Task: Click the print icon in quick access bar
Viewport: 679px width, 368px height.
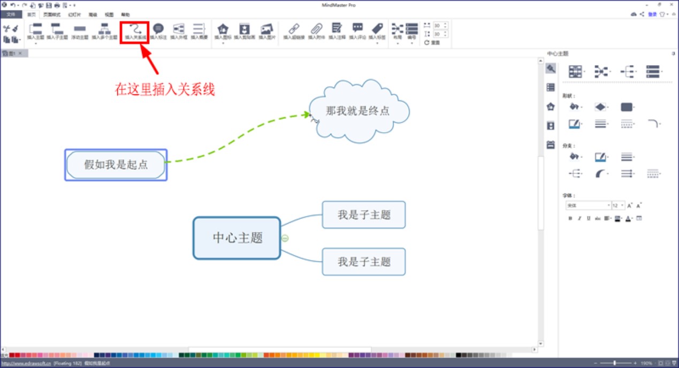Action: click(57, 5)
